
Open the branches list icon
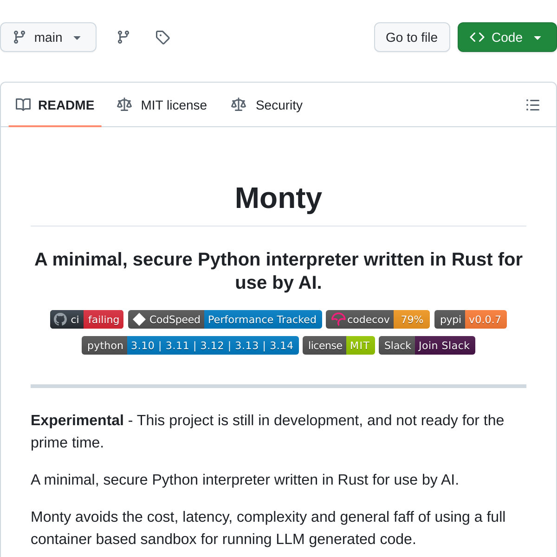click(x=123, y=37)
